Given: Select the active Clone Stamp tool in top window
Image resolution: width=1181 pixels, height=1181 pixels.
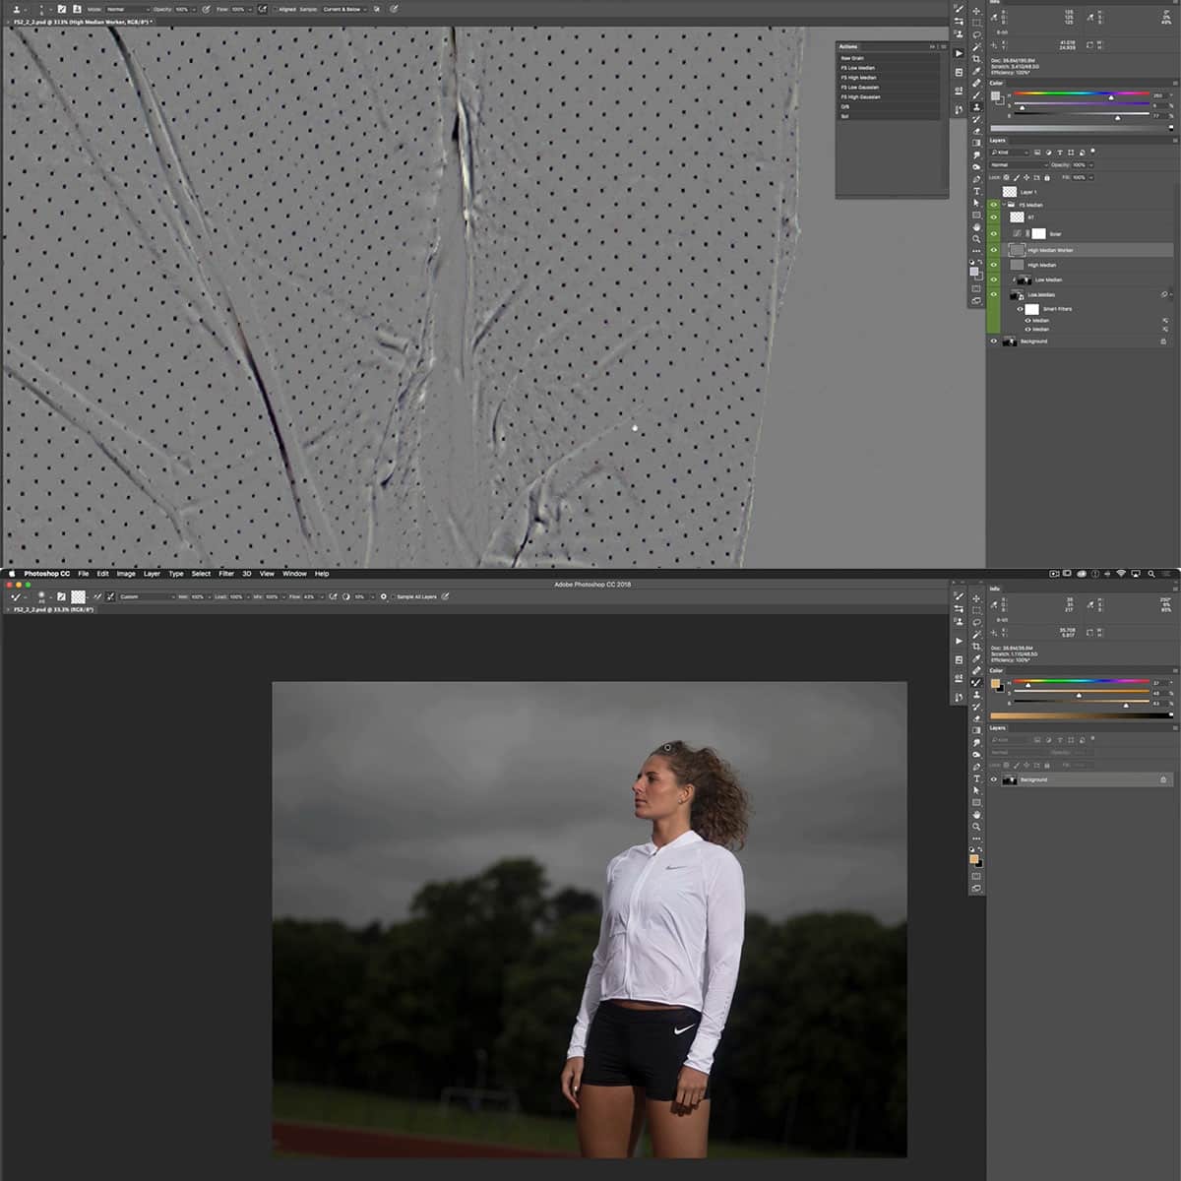Looking at the screenshot, I should 976,106.
